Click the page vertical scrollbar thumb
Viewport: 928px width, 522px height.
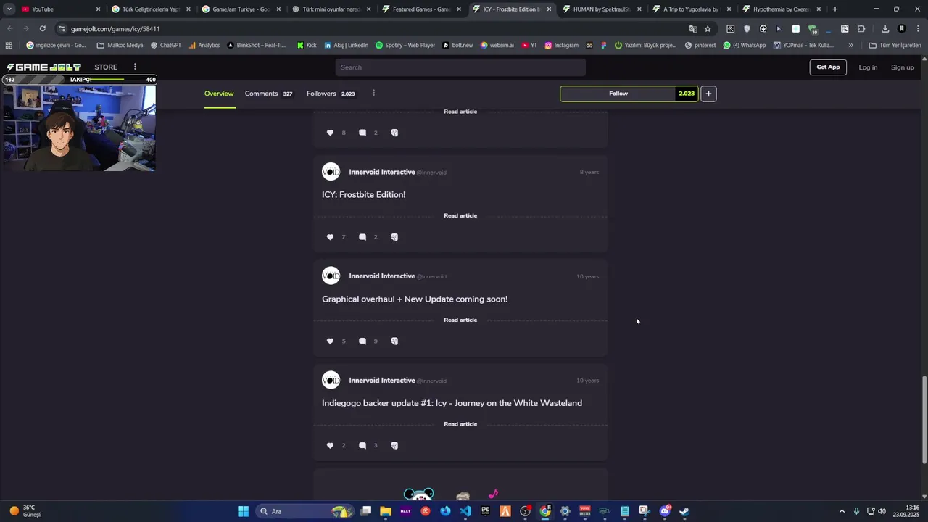tap(924, 419)
